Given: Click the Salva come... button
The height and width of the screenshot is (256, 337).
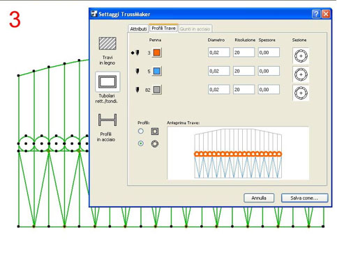Looking at the screenshot, I should (x=304, y=198).
